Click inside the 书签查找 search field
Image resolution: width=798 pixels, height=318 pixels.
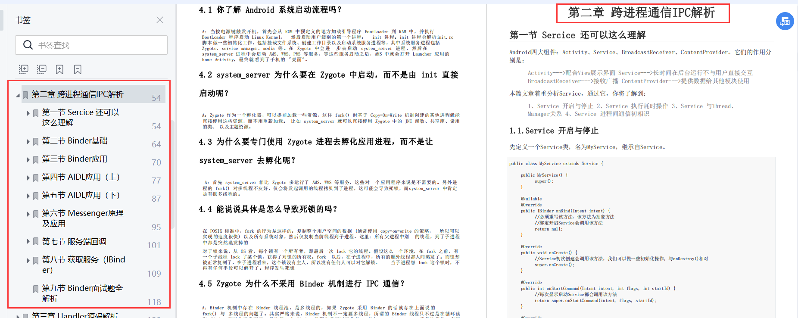click(91, 45)
